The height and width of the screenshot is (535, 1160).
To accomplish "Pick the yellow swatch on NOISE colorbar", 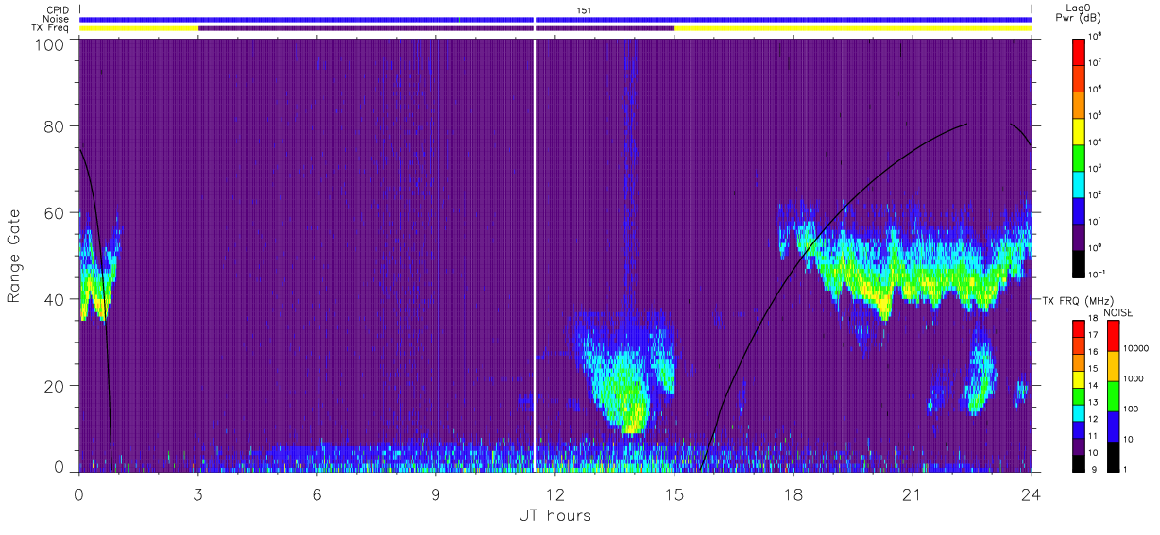I will click(1112, 366).
